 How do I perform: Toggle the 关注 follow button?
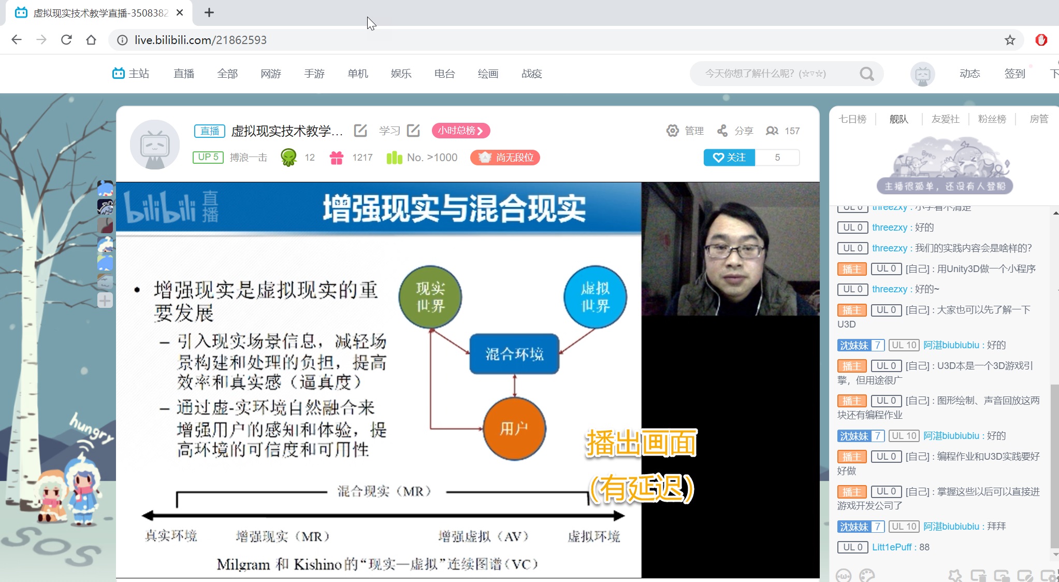[x=729, y=157]
